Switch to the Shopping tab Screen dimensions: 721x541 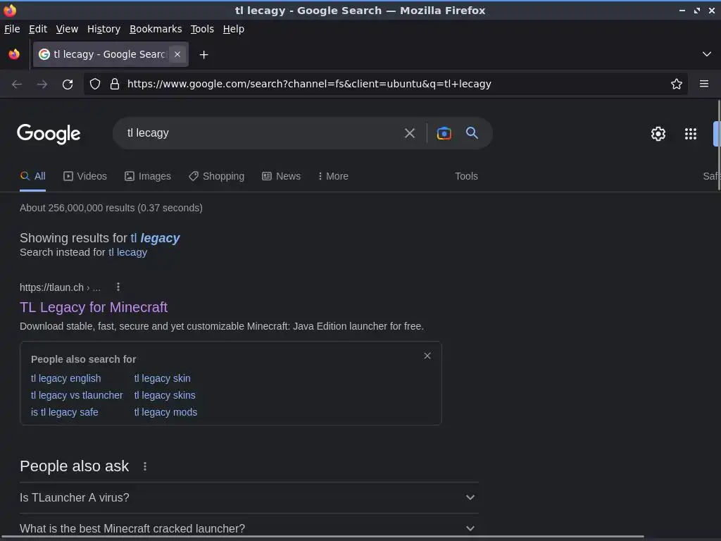click(217, 176)
